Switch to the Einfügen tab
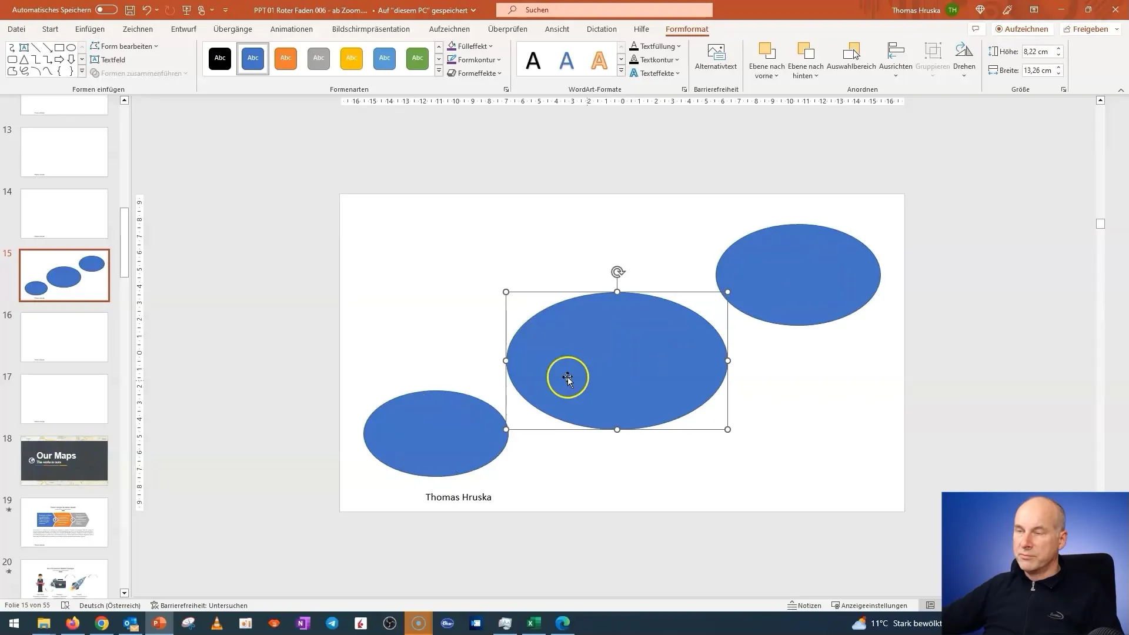The width and height of the screenshot is (1129, 635). point(90,29)
